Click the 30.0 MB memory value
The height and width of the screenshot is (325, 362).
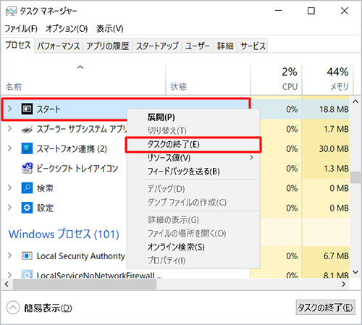pyautogui.click(x=334, y=148)
